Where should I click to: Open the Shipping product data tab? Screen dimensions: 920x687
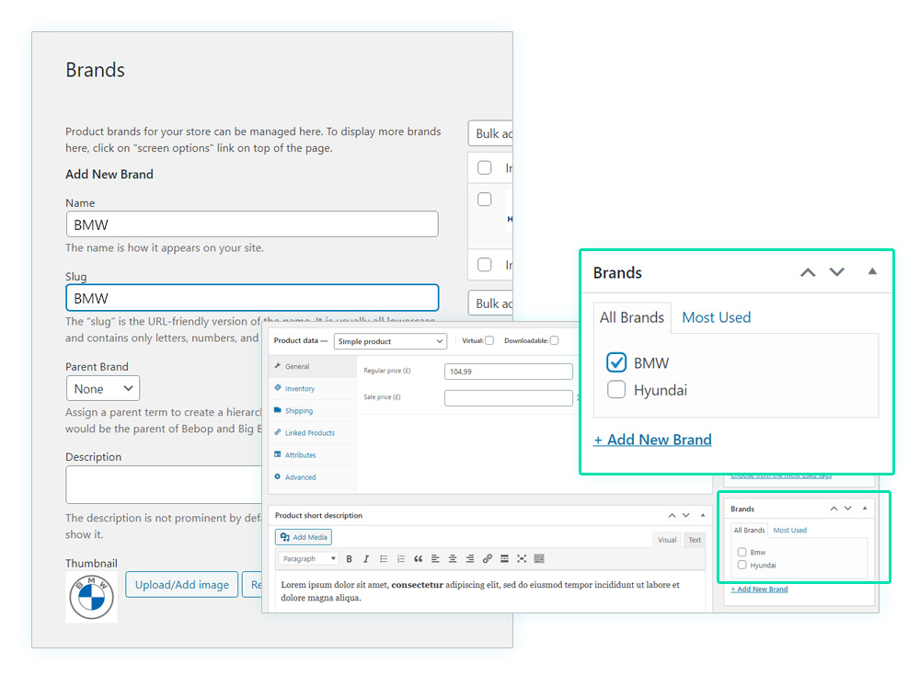point(313,411)
